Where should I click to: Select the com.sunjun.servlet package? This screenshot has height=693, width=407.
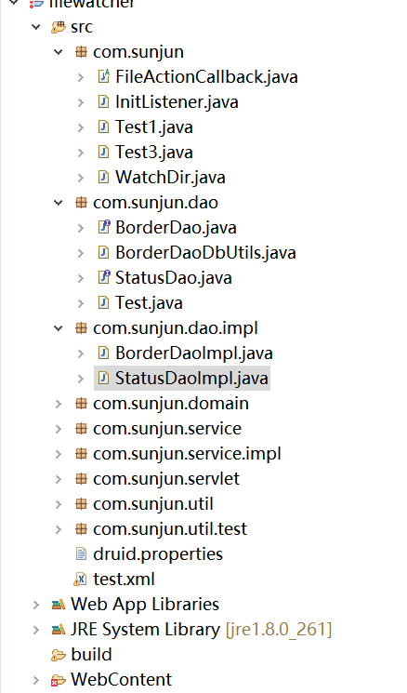point(166,479)
